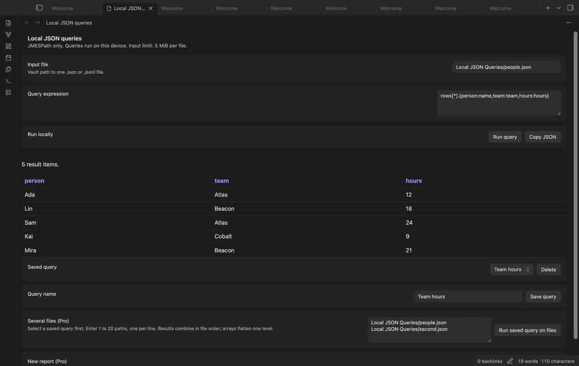Open graph view from the ribbon
The image size is (579, 366).
(x=8, y=35)
